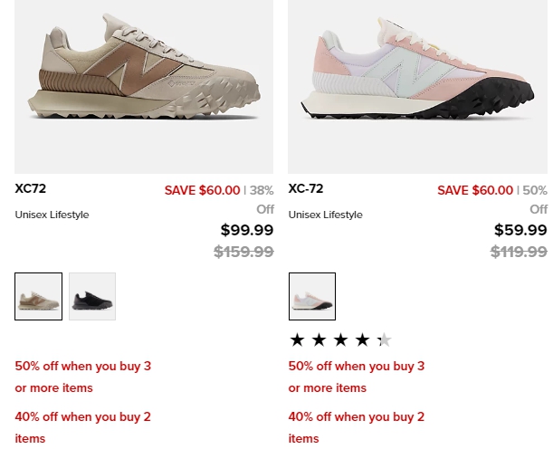Click the first star of the XC-72 rating
This screenshot has width=553, height=449.
point(297,340)
